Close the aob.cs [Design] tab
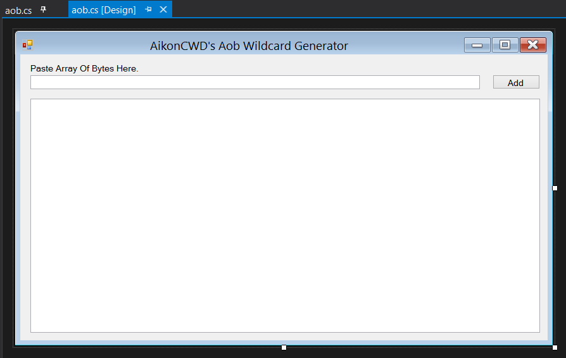Screen dimensions: 566x358 [x=163, y=9]
